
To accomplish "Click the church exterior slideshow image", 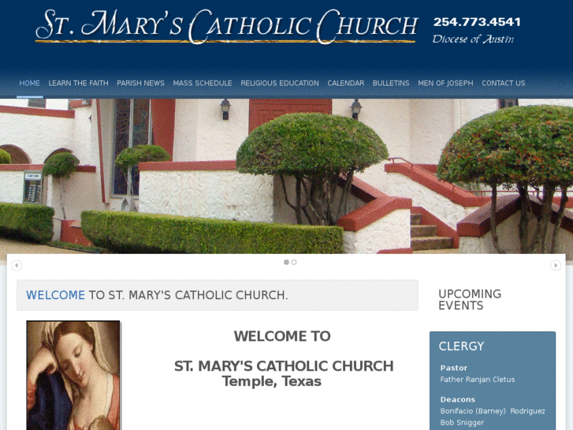I will (287, 176).
